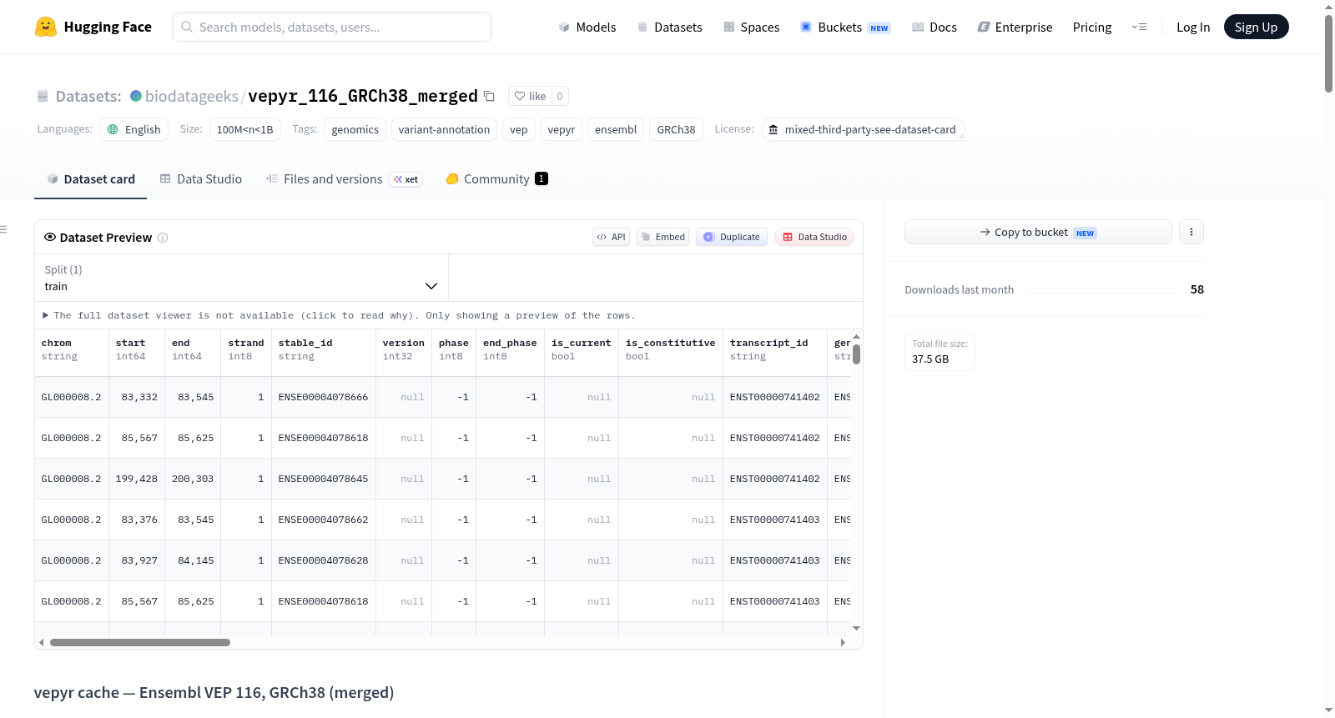Viewport: 1335px width, 718px height.
Task: Select the ensembl tag
Action: click(616, 129)
